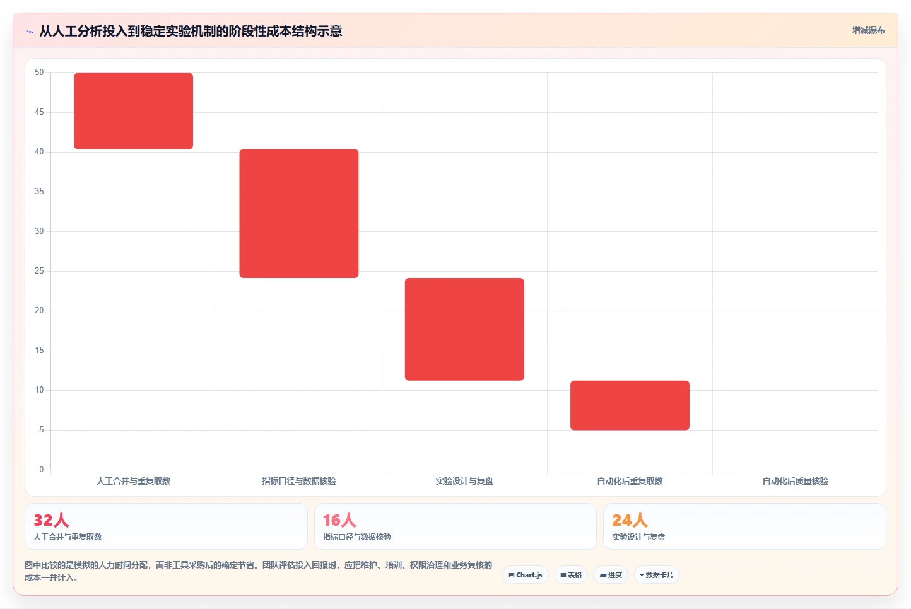Select the 表格 chip
The width and height of the screenshot is (911, 609).
tap(571, 575)
